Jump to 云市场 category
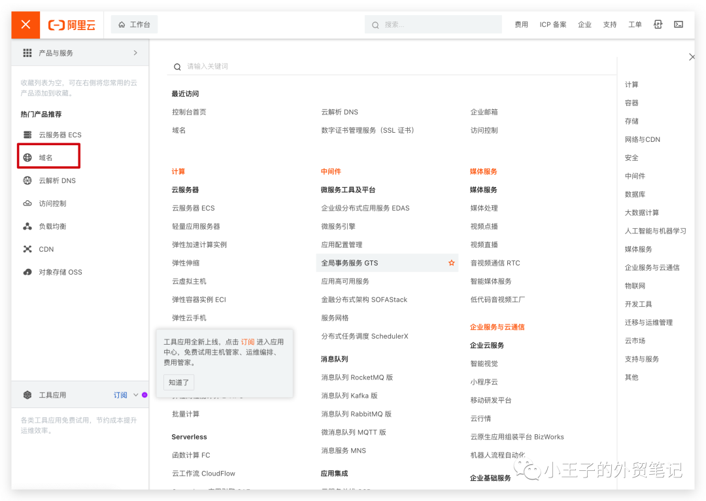Screen dimensions: 706x501 (x=635, y=341)
